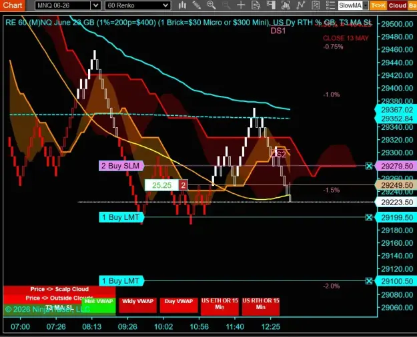Screen dimensions: 417x337
Task: Select the crosshair cursor icon
Action: [241, 5]
